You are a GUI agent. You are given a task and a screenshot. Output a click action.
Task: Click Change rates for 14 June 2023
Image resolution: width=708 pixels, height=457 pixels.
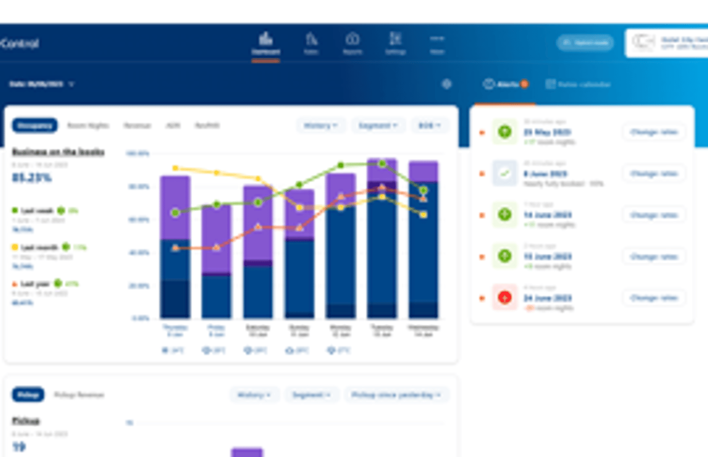(x=654, y=215)
